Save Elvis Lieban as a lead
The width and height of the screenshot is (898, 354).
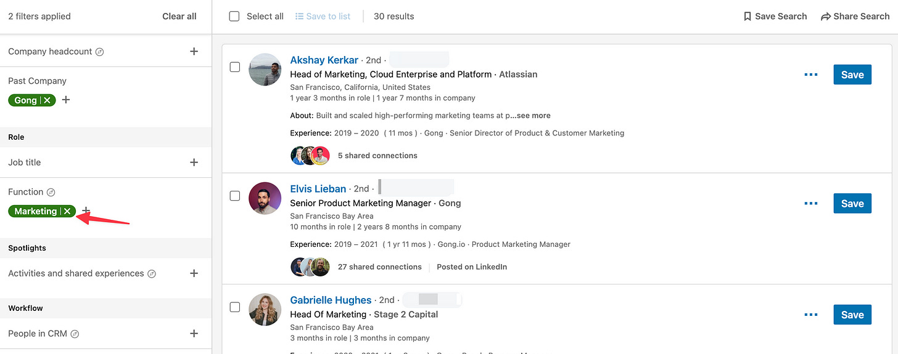click(852, 203)
